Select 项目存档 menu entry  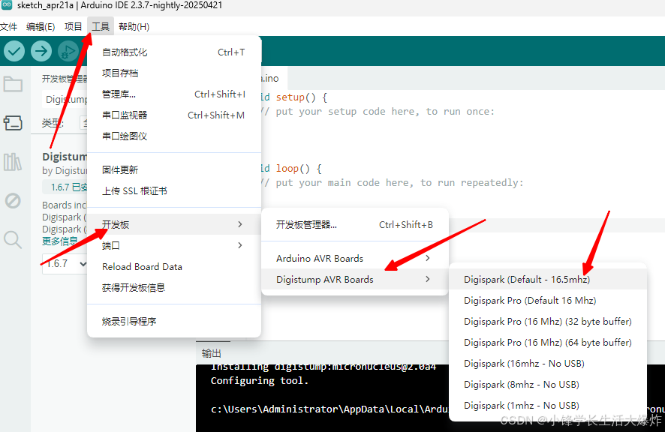(174, 73)
